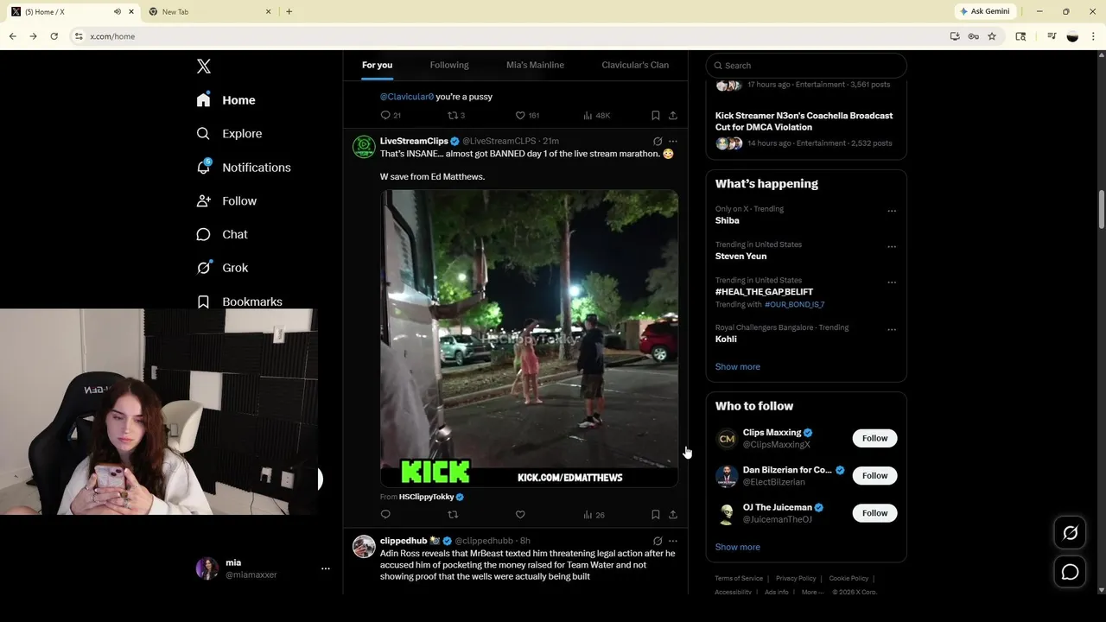Switch to the New Tab browser tab
The width and height of the screenshot is (1106, 622).
210,11
